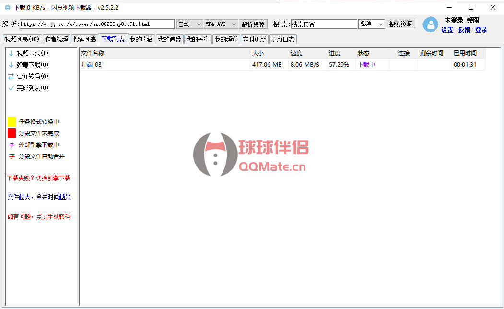
Task: Select the 弹幕下载 arrow icon
Action: point(11,65)
